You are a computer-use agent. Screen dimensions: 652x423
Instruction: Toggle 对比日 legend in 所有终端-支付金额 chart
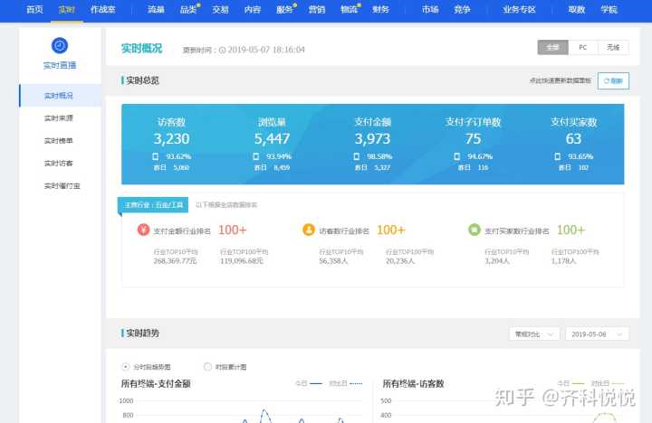(x=346, y=383)
